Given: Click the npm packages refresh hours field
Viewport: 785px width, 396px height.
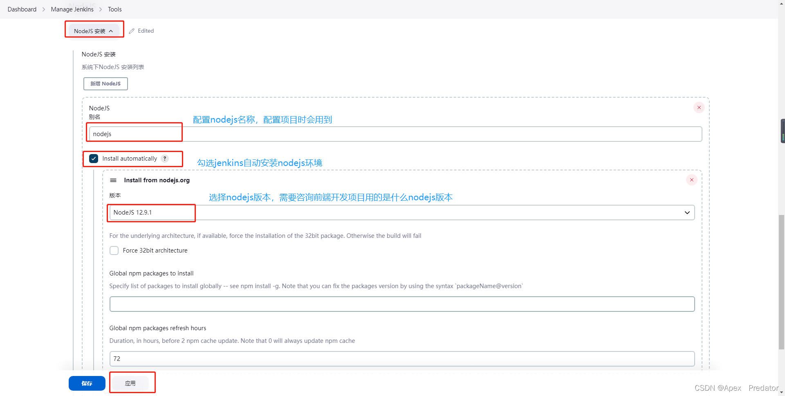Looking at the screenshot, I should click(x=402, y=359).
